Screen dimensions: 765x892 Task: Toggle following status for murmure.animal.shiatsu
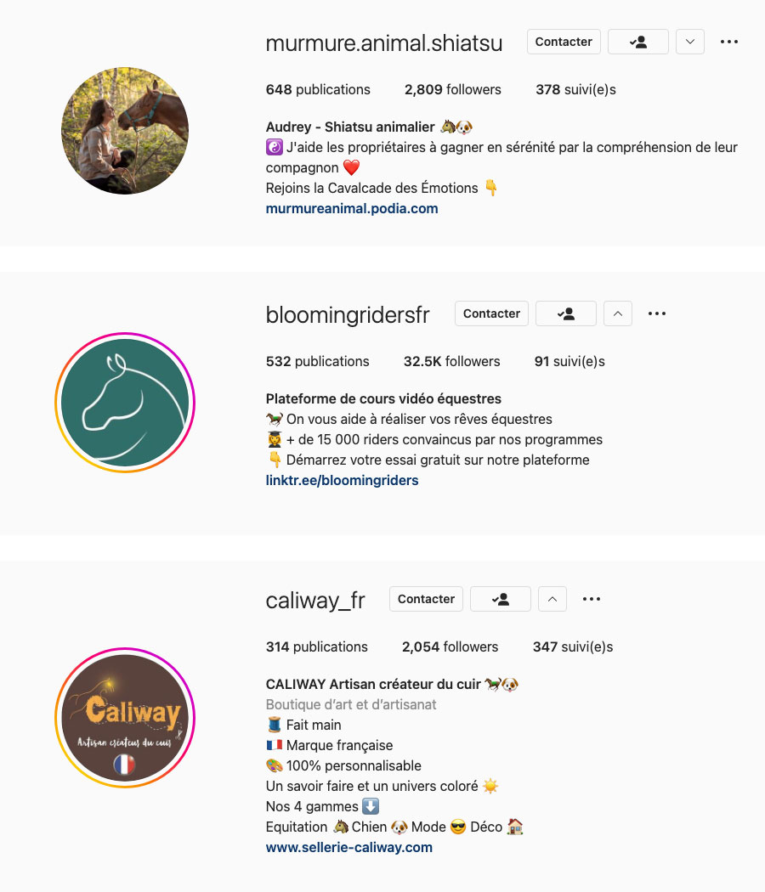tap(638, 42)
